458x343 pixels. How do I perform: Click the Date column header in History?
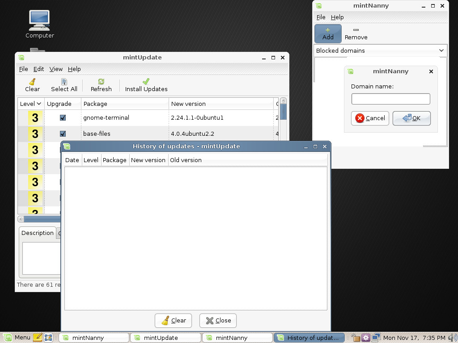pyautogui.click(x=72, y=160)
